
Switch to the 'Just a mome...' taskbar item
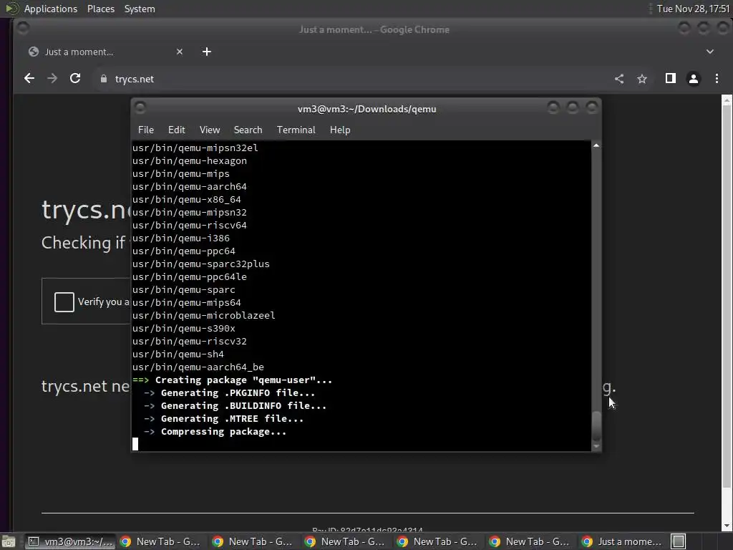click(622, 541)
